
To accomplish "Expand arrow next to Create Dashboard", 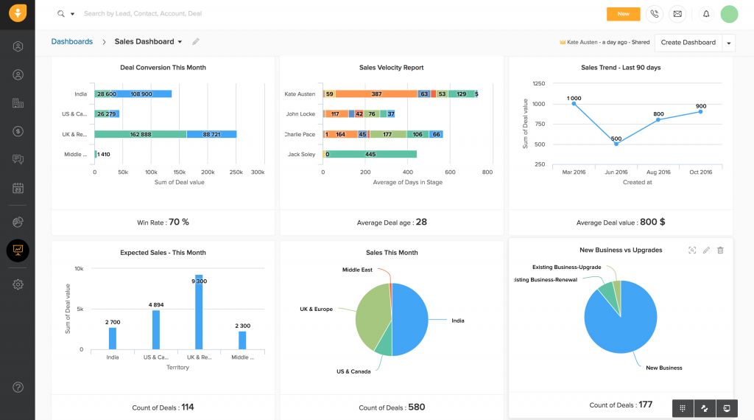I will tap(729, 43).
